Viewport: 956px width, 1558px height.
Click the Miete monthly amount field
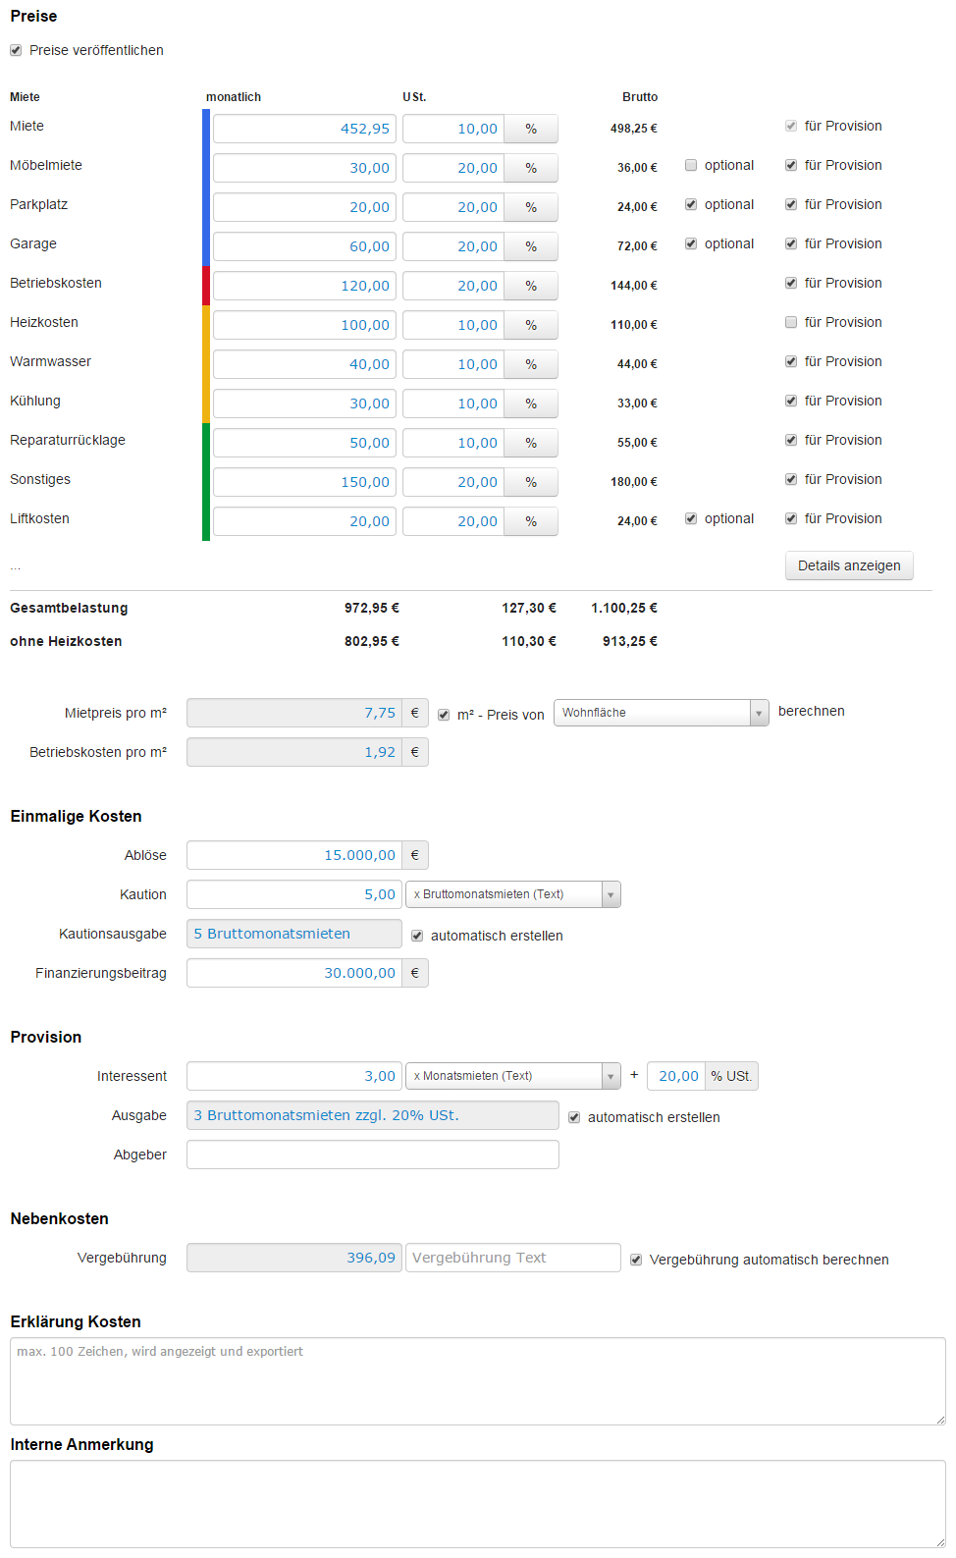point(304,129)
